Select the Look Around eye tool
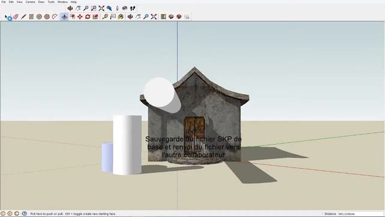 click(x=125, y=8)
